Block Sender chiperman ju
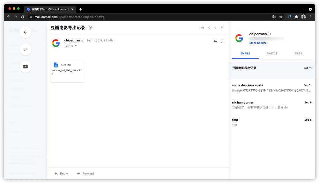This screenshot has height=183, width=319. [x=258, y=43]
